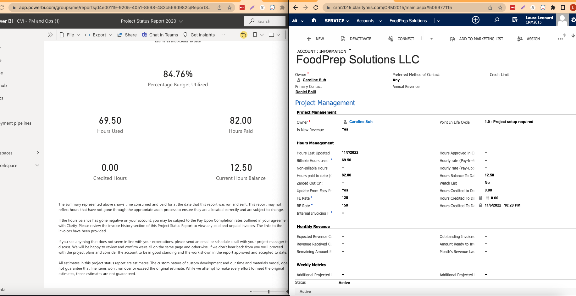Select the 84.76% Percentage Budget Utilized card
Screen dimensions: 576x296
point(178,78)
